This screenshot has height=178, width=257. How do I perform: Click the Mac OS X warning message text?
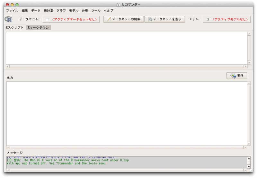pyautogui.click(x=68, y=162)
